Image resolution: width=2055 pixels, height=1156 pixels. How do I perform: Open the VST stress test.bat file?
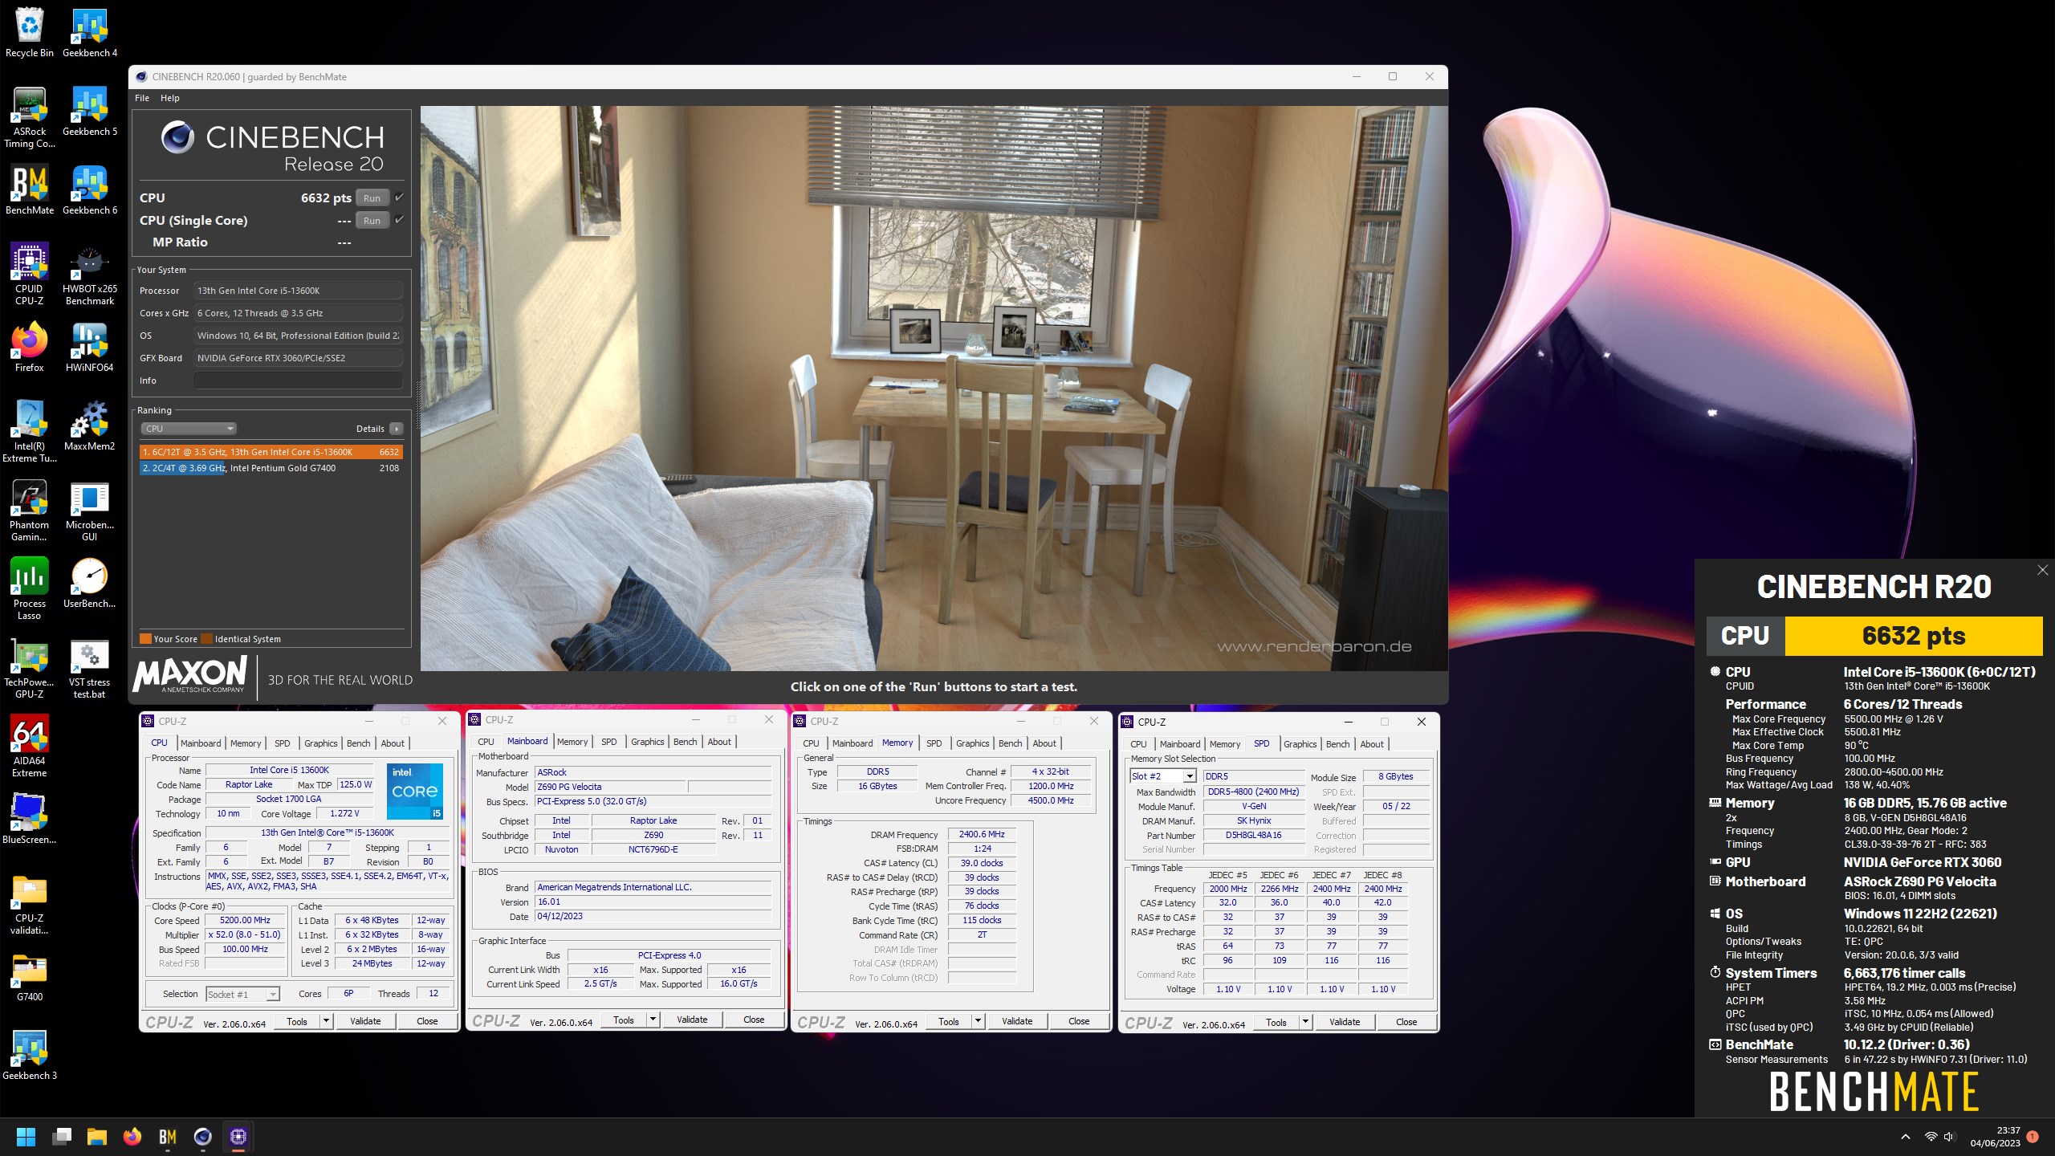tap(90, 668)
